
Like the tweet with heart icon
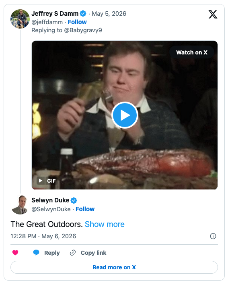point(15,253)
